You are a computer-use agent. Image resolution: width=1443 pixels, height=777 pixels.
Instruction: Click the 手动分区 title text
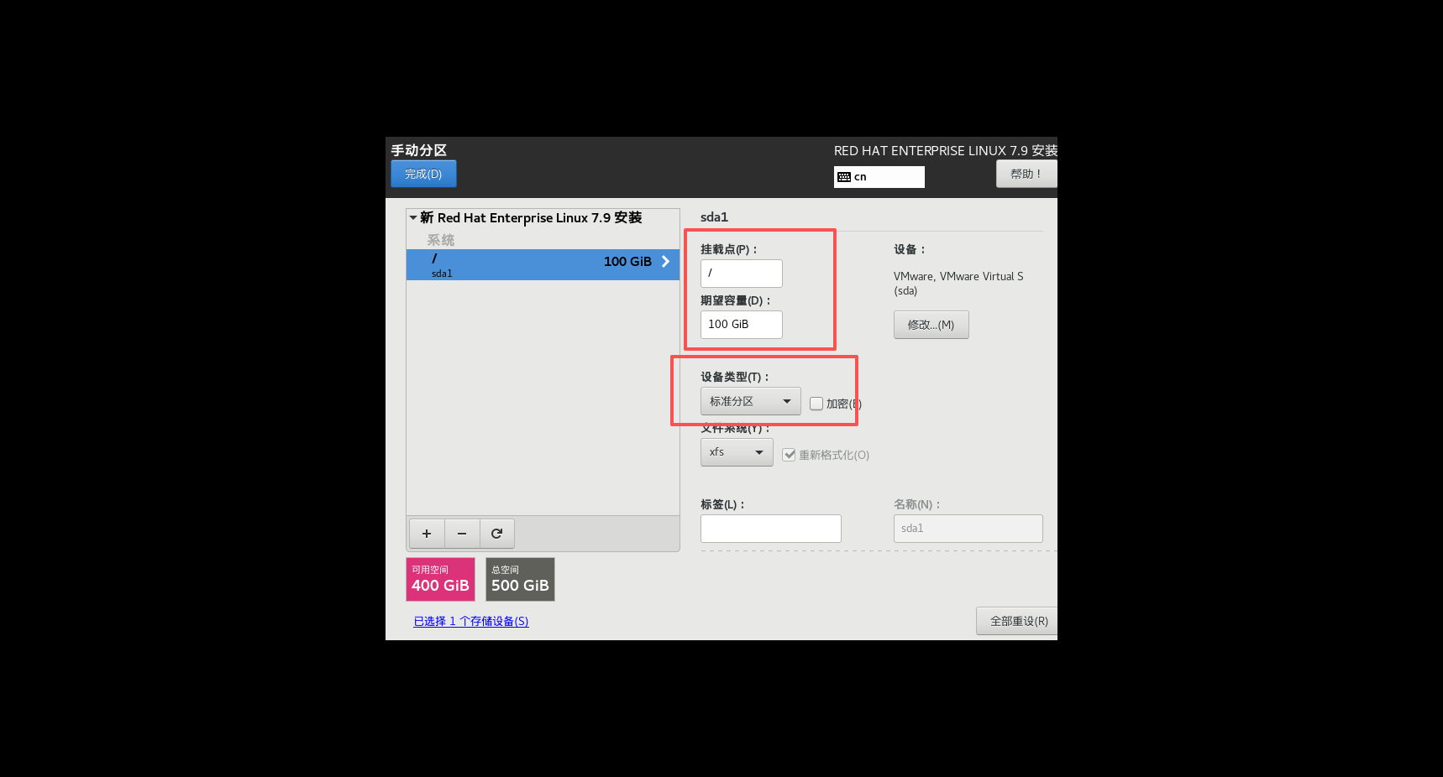418,150
